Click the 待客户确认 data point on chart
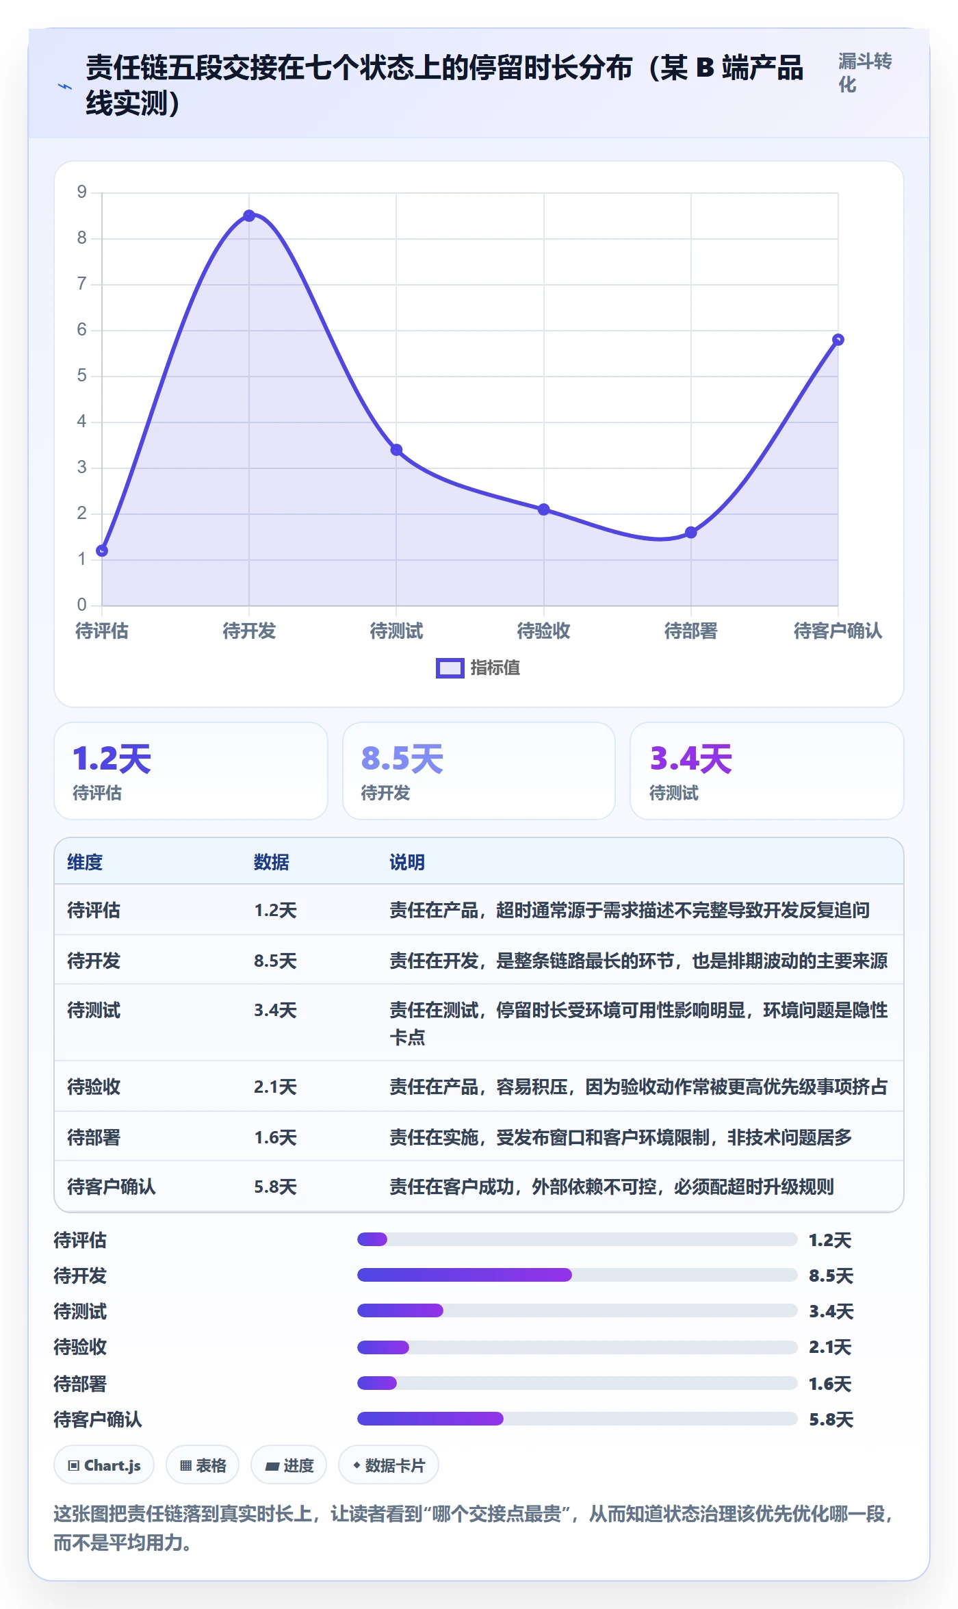 tap(838, 340)
